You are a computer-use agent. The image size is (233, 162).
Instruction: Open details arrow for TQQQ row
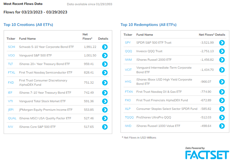[x=222, y=117]
